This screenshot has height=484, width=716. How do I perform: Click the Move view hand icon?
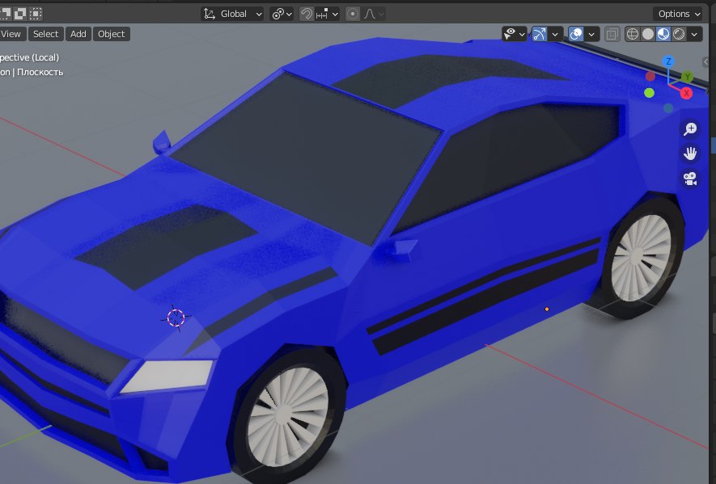(x=690, y=154)
